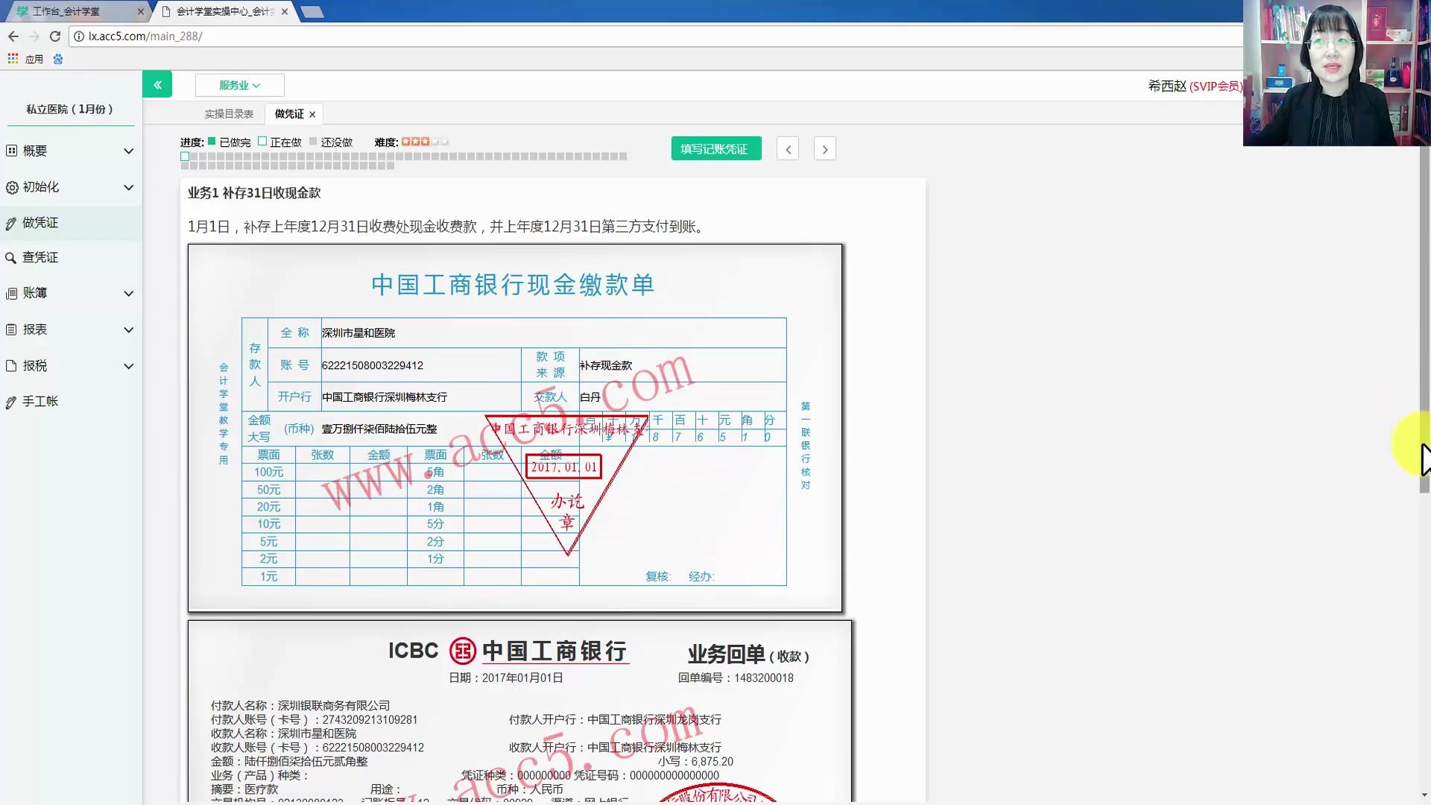Open the 服务业 industry dropdown
1431x805 pixels.
(239, 85)
